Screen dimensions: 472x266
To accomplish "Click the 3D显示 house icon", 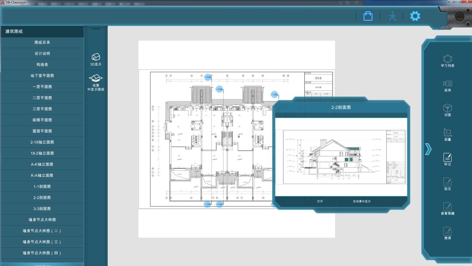I will click(95, 57).
